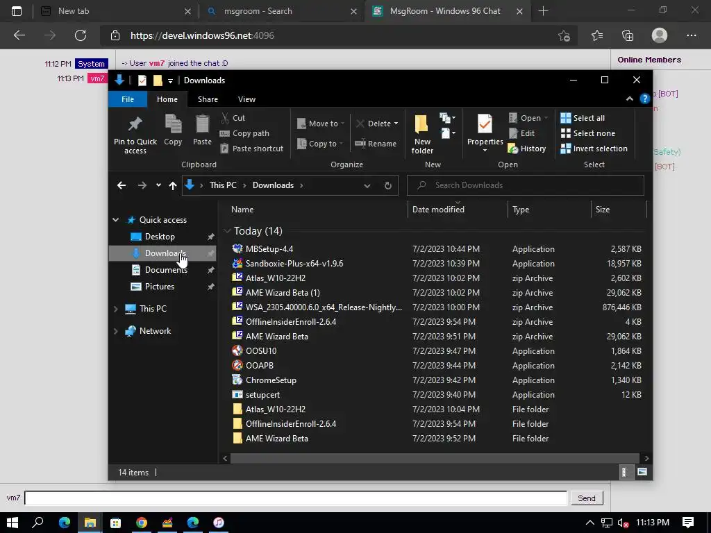
Task: Open the Move to dropdown
Action: click(x=321, y=124)
